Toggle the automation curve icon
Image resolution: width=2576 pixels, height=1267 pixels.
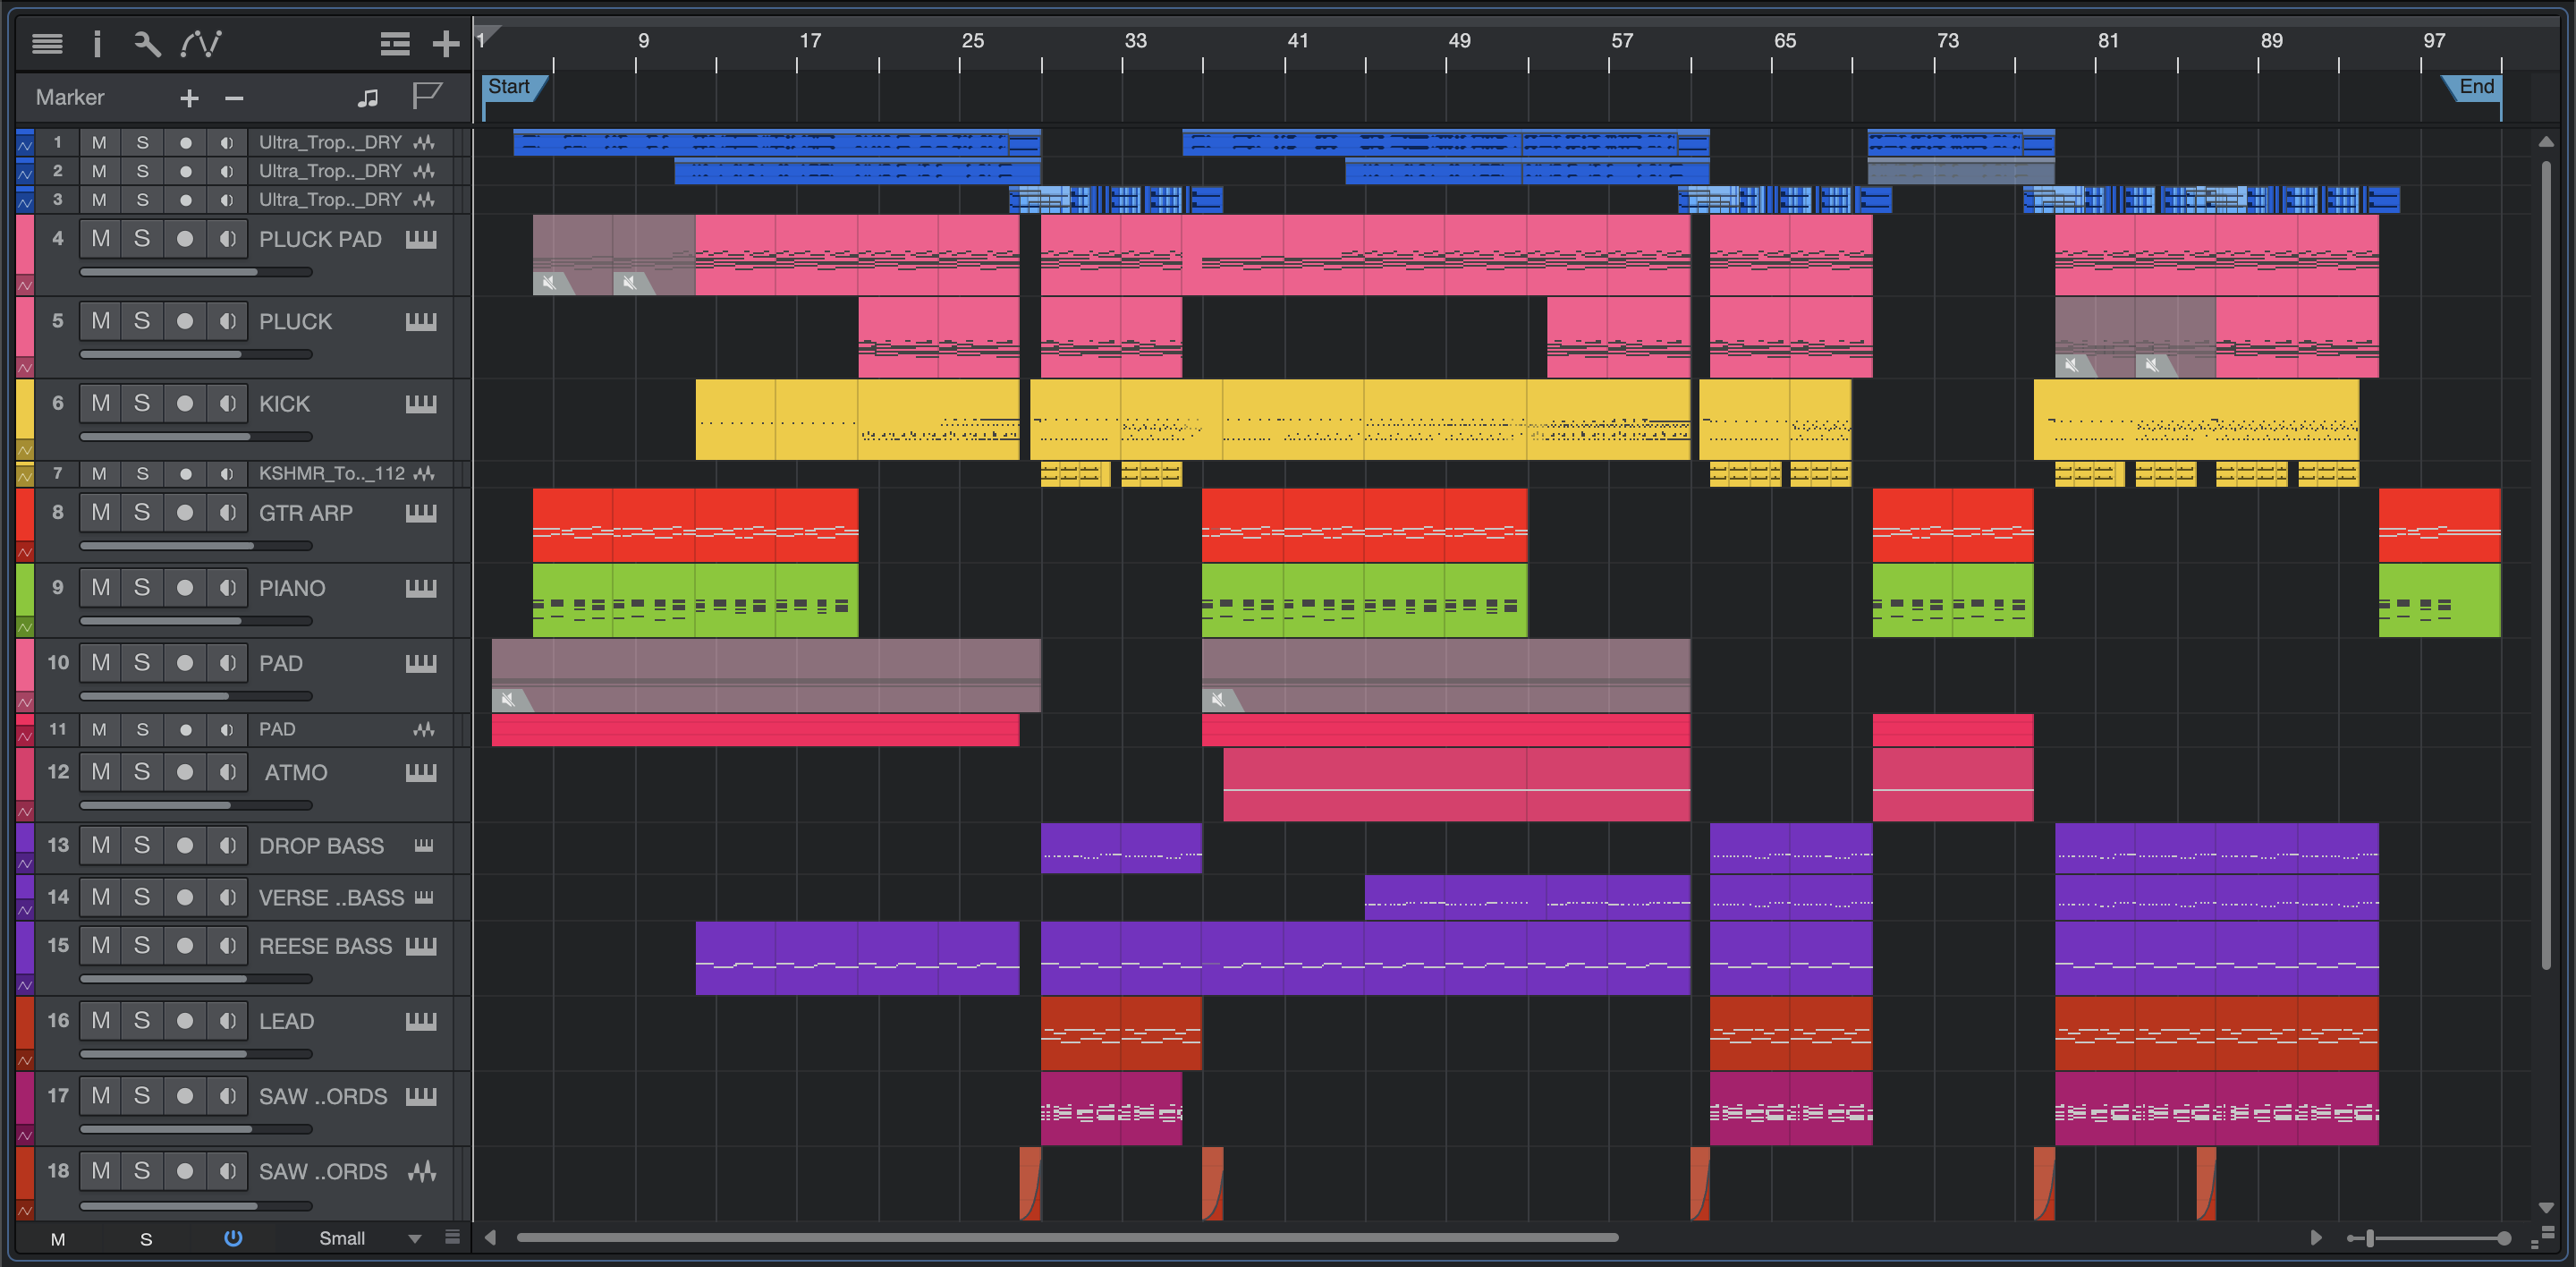click(x=201, y=44)
